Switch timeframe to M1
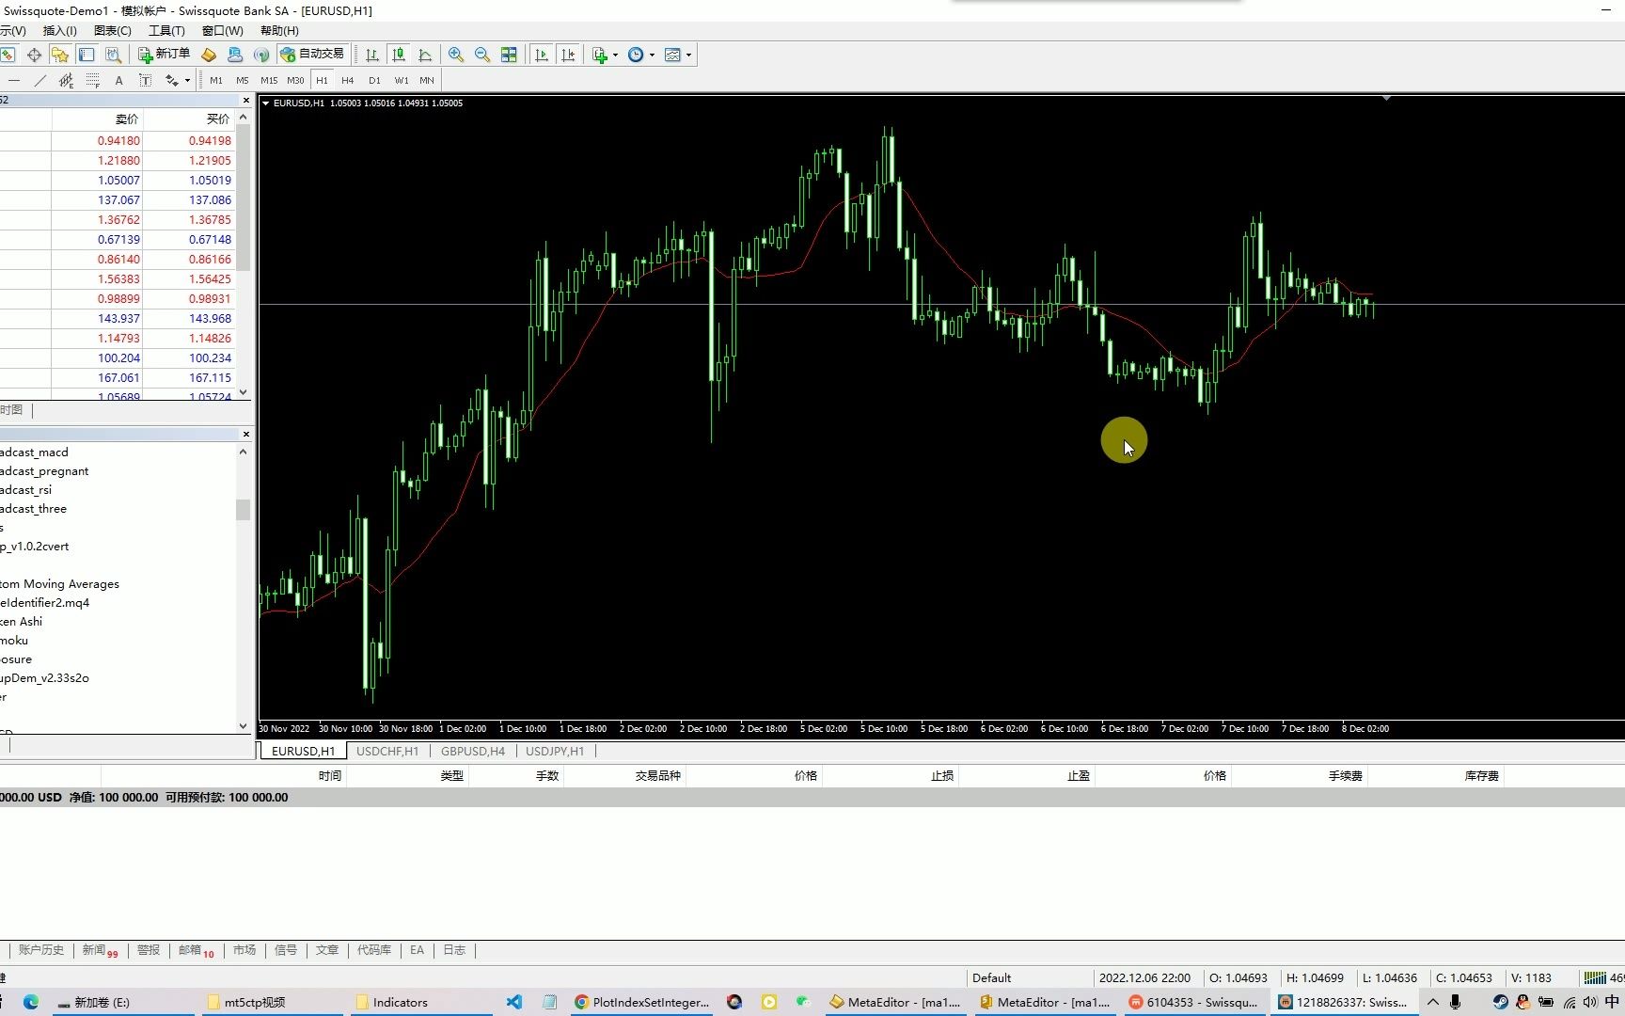This screenshot has height=1016, width=1625. (216, 80)
